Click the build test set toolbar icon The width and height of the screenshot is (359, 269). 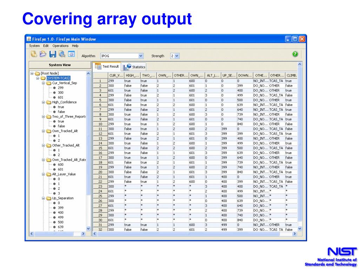click(62, 54)
